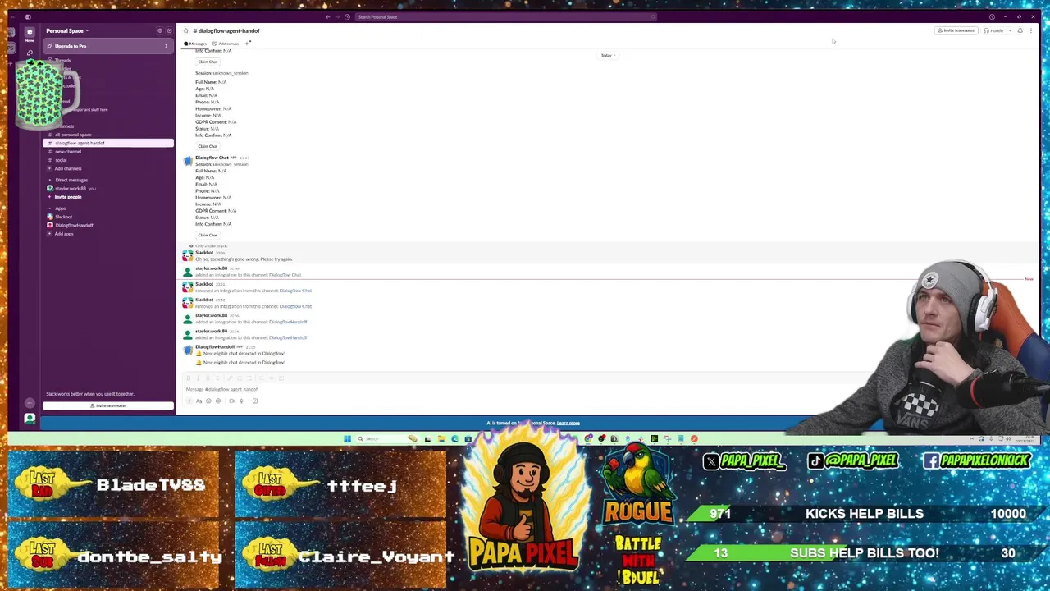Open the emoji picker in composer

click(208, 401)
